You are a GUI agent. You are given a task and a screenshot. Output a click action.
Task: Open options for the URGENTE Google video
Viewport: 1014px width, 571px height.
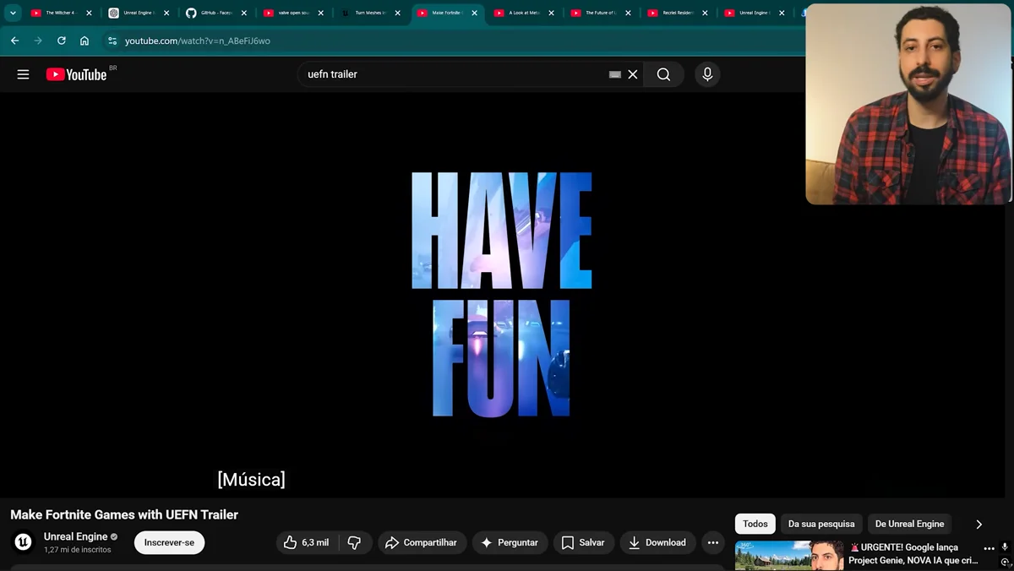(989, 548)
